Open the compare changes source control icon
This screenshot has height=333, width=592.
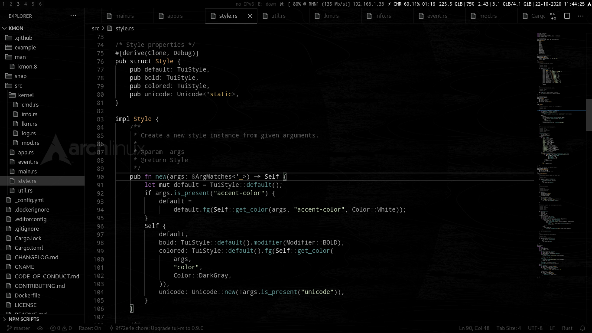coord(553,16)
